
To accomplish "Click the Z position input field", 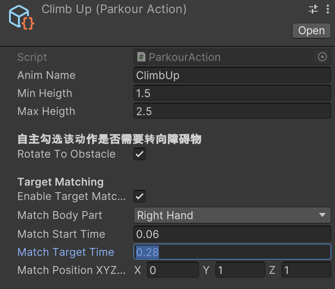I will coord(306,270).
